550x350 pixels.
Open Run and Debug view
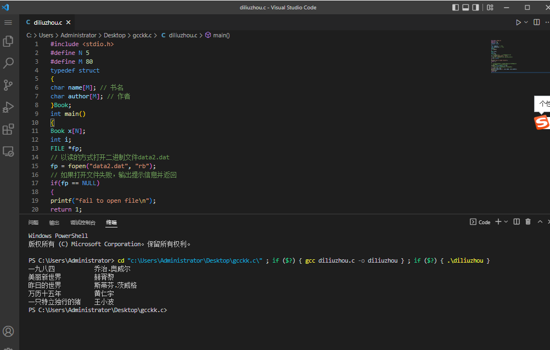(x=8, y=107)
